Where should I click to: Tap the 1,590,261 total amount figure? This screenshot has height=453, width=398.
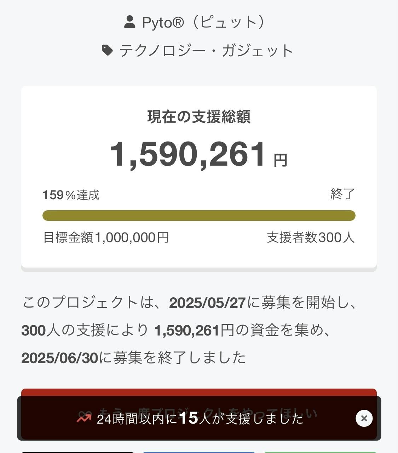188,154
